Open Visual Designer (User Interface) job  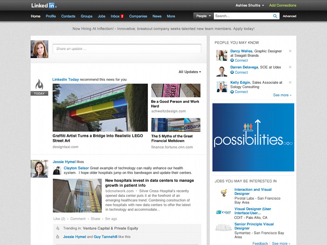[x=253, y=211]
